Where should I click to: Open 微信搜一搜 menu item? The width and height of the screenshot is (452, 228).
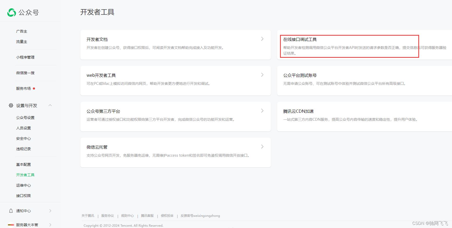(25, 73)
